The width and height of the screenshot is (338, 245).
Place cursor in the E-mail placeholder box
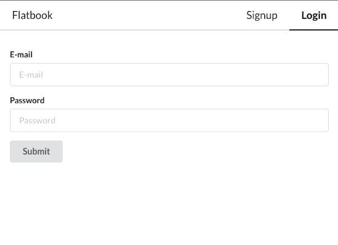click(x=169, y=75)
